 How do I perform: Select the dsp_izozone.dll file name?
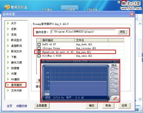pyautogui.click(x=86, y=48)
